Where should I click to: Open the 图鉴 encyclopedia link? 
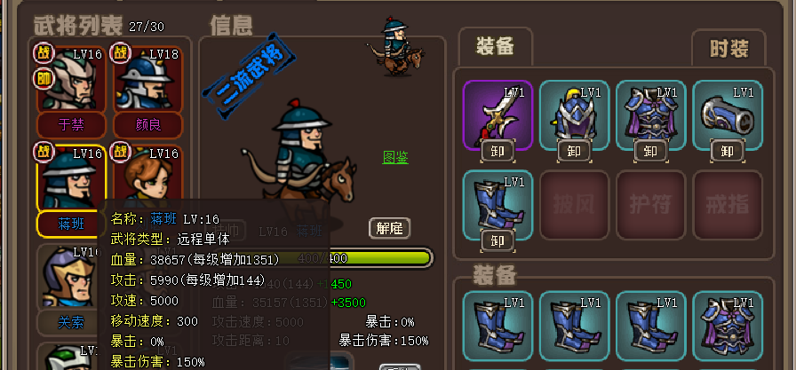(x=395, y=158)
